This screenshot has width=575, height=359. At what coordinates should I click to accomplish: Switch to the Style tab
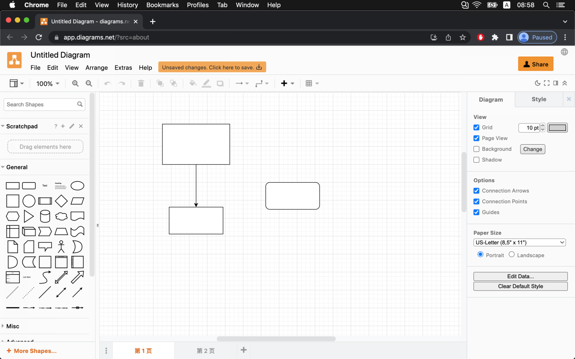(x=539, y=99)
